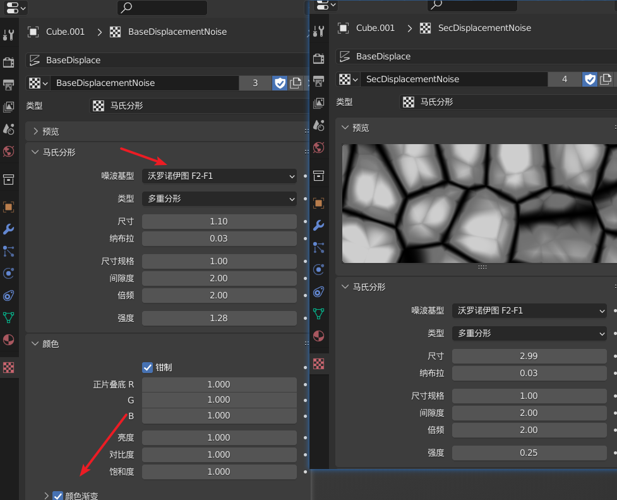Open World properties tab in right panel
The width and height of the screenshot is (617, 500).
[319, 147]
